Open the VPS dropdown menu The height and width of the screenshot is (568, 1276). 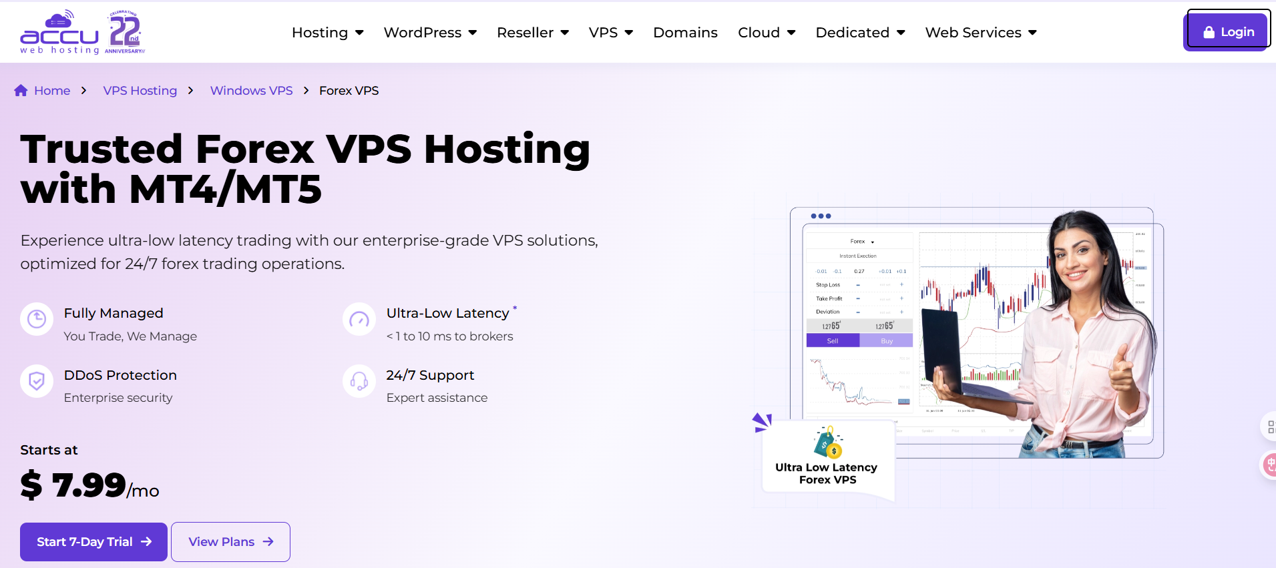611,32
